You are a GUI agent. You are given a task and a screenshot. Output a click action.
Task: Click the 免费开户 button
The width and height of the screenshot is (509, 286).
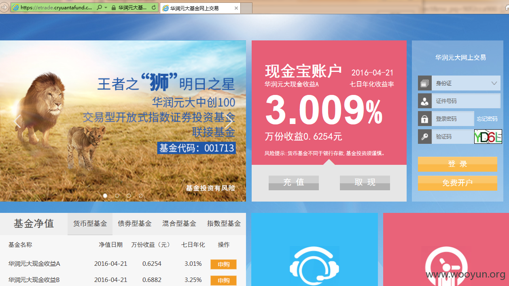(x=458, y=183)
